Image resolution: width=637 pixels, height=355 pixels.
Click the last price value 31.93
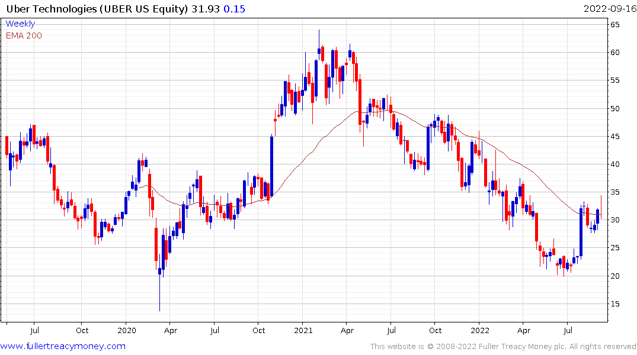[206, 8]
